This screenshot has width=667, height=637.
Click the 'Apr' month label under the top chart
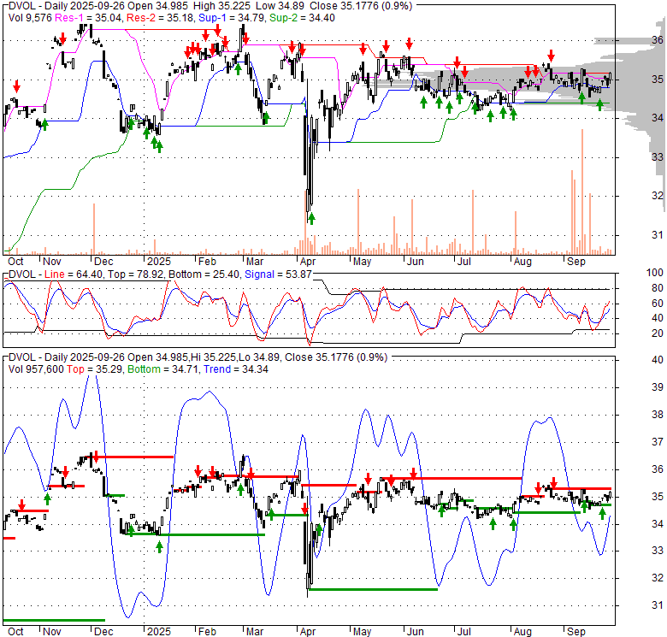click(x=308, y=262)
